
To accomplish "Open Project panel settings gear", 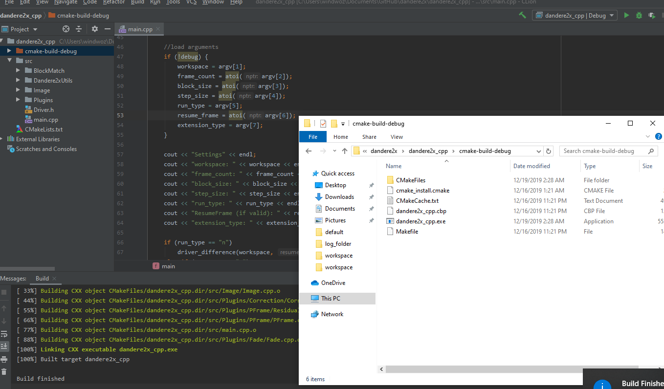I will point(95,29).
